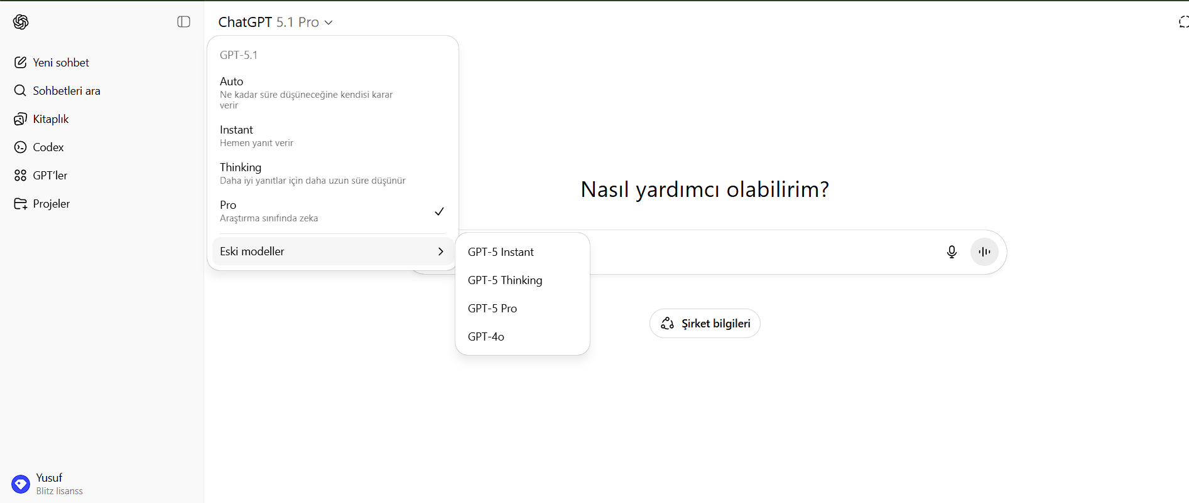Click the Şirket bilgileri button
1189x503 pixels.
705,324
